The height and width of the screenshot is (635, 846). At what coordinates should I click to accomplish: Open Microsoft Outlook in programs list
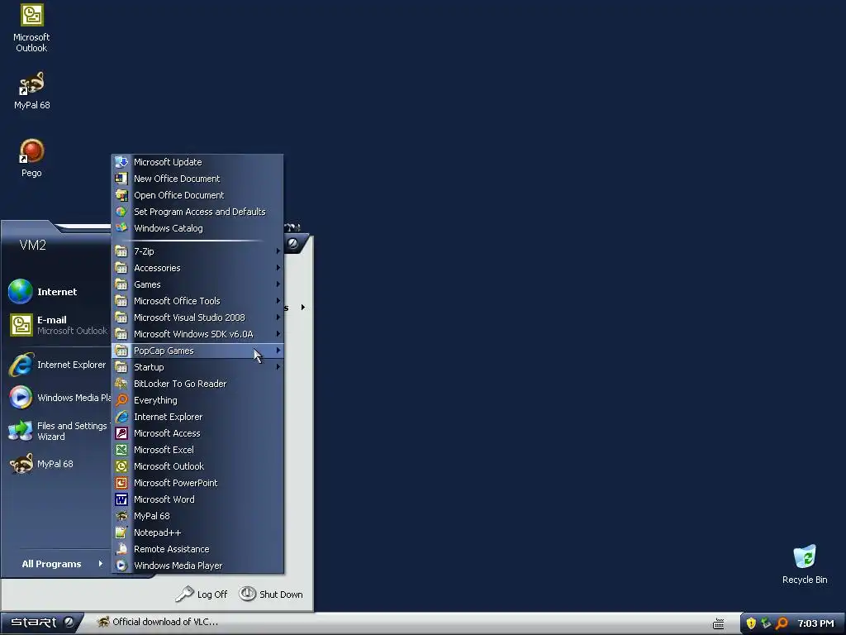(197, 466)
